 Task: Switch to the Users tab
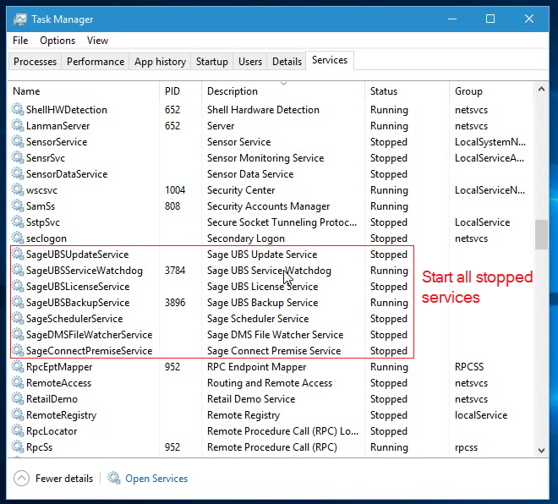(x=250, y=62)
